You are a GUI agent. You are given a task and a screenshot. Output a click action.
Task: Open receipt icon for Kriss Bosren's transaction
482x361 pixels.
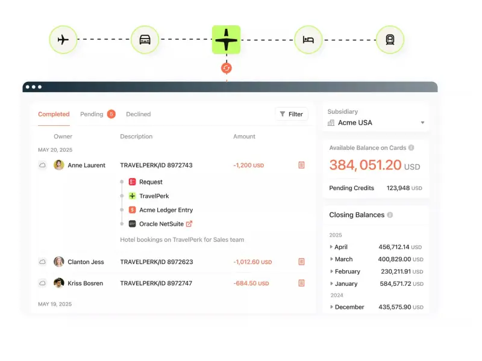click(x=301, y=283)
